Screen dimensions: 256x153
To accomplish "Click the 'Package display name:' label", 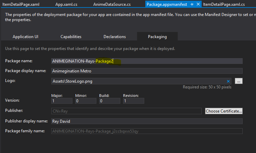I will [26, 71].
